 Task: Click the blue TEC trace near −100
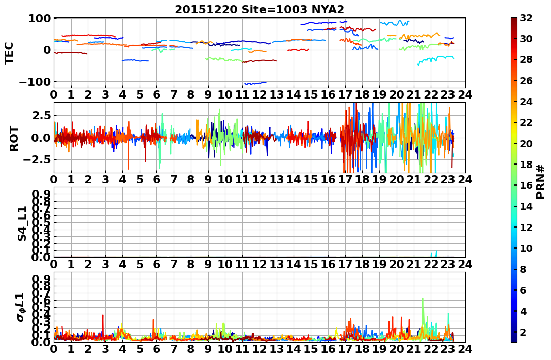click(255, 83)
